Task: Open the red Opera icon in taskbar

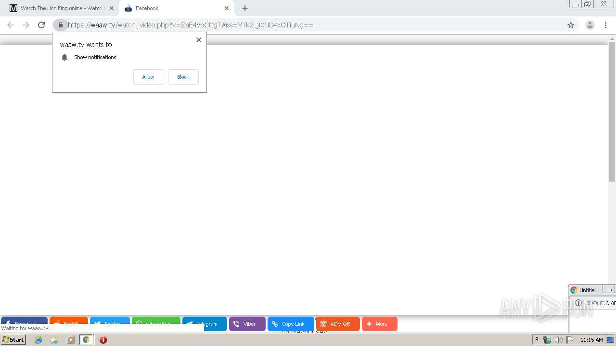Action: (x=103, y=340)
